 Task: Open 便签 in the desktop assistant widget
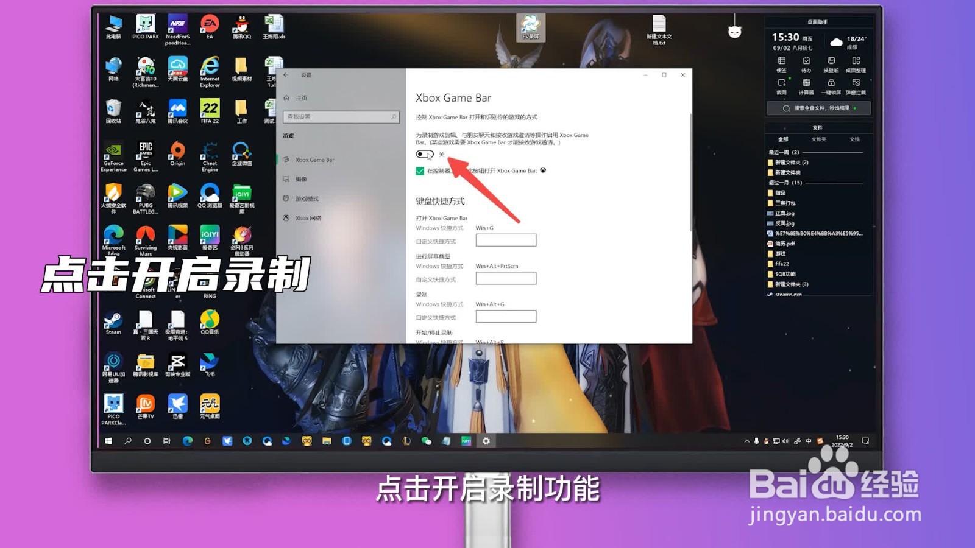coord(781,64)
